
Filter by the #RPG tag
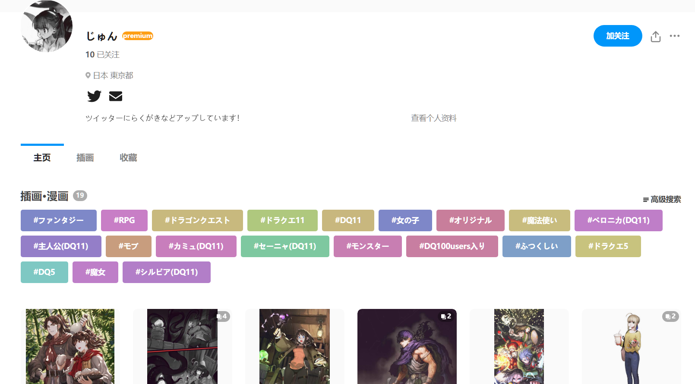click(x=124, y=220)
